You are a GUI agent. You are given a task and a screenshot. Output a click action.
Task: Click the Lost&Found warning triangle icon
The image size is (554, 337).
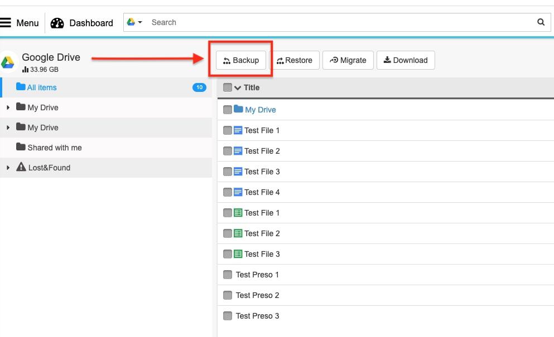click(x=21, y=167)
